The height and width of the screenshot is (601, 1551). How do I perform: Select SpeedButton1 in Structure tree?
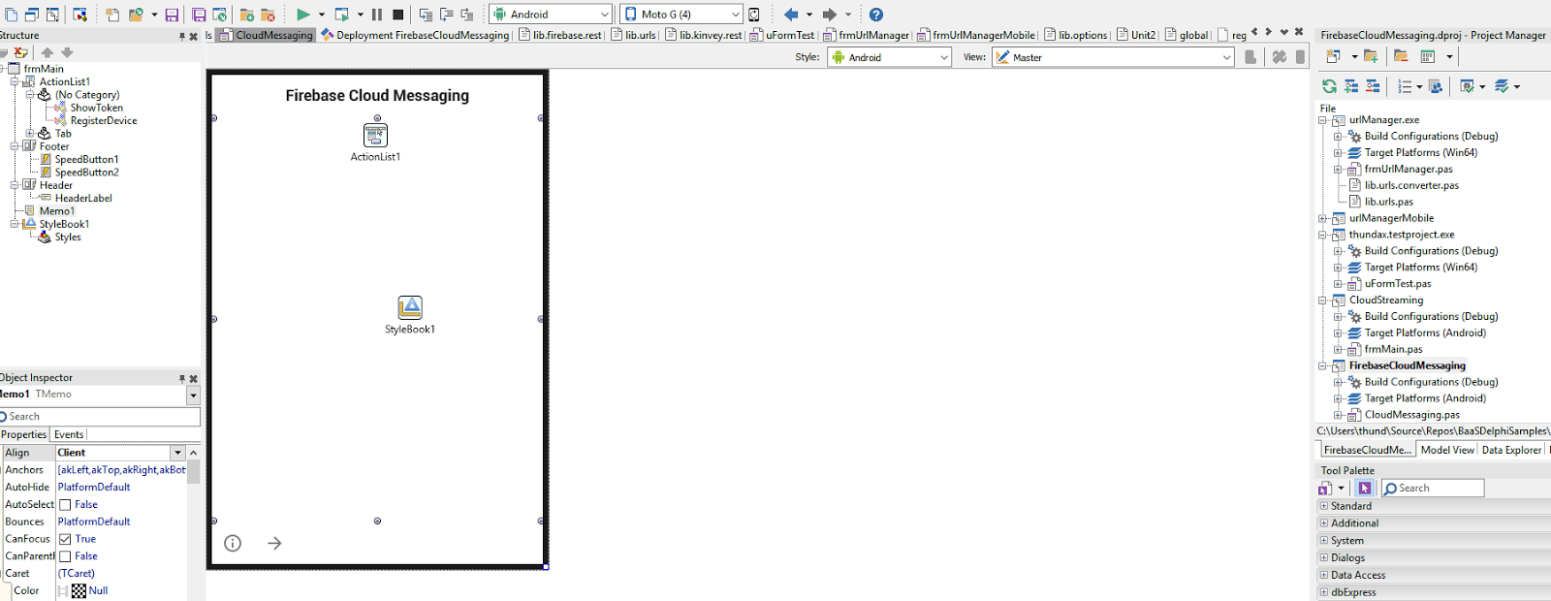(x=86, y=160)
